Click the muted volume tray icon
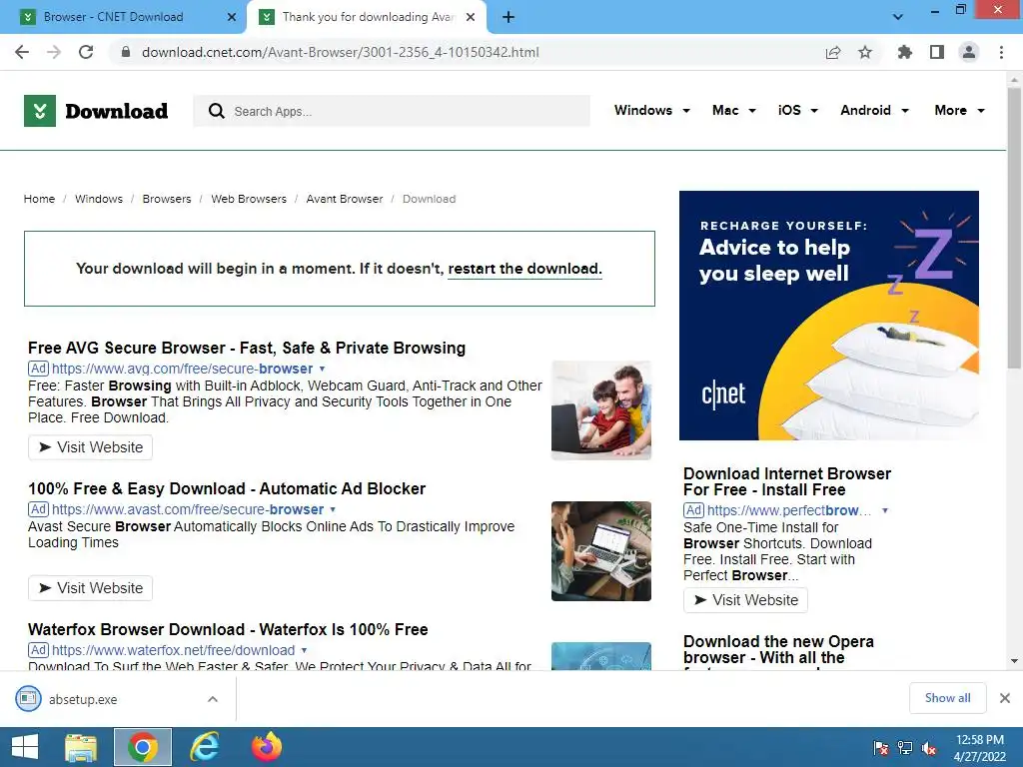The width and height of the screenshot is (1023, 767). pos(929,748)
